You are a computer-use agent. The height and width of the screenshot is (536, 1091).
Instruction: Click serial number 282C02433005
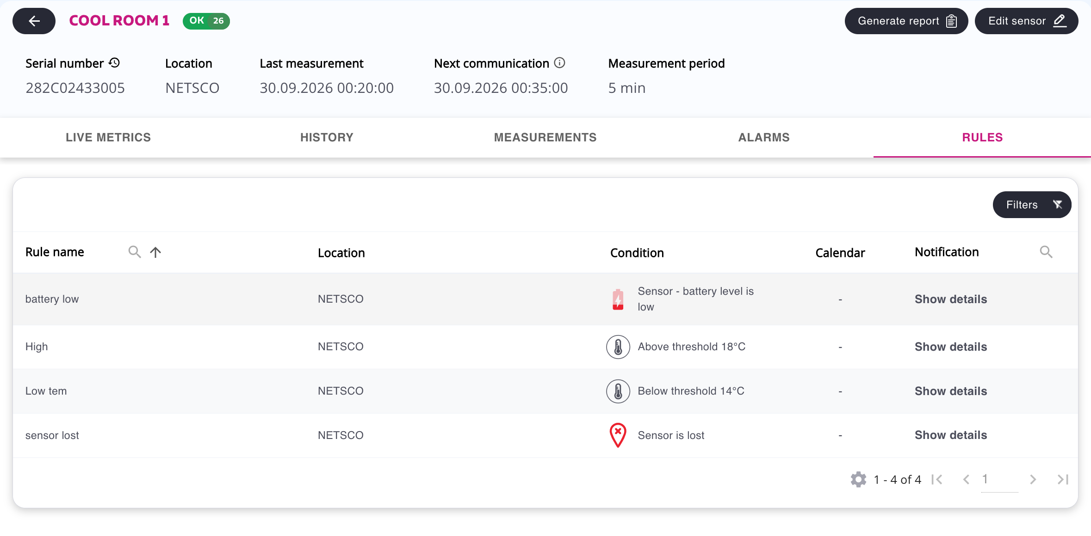(x=75, y=88)
